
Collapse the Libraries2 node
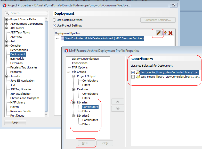tap(74, 116)
